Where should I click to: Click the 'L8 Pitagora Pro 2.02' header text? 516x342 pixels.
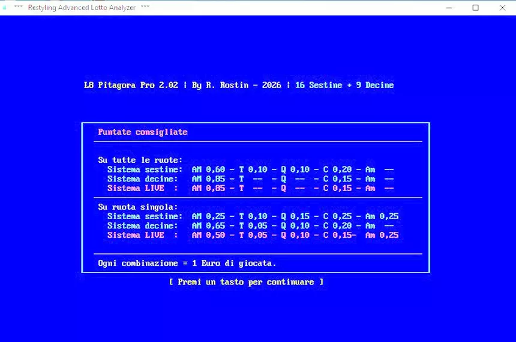131,85
